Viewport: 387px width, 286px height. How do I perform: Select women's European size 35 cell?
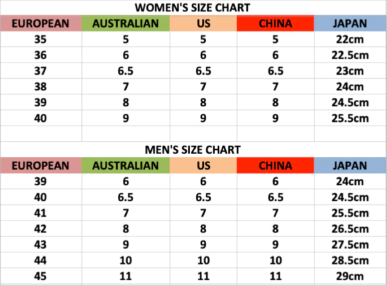[x=41, y=39]
